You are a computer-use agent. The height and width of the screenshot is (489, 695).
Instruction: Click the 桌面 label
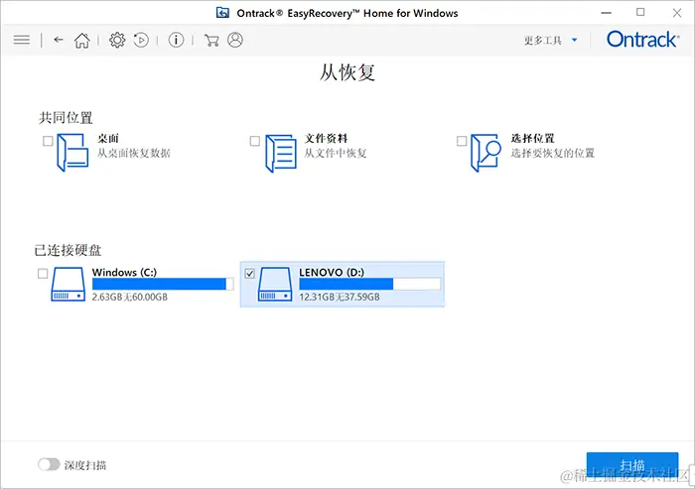tap(108, 138)
